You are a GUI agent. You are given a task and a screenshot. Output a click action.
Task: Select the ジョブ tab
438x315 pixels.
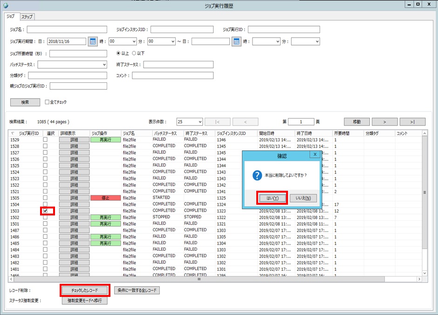[x=10, y=17]
